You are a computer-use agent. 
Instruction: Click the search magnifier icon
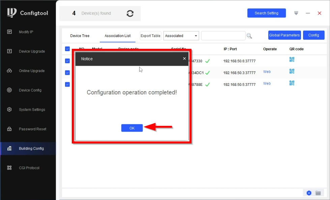click(x=249, y=36)
